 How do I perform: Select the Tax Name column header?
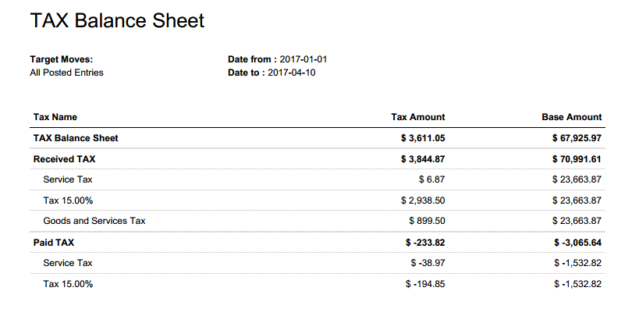[x=55, y=117]
